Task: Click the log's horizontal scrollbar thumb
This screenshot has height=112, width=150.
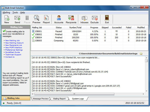Action: tap(74, 94)
